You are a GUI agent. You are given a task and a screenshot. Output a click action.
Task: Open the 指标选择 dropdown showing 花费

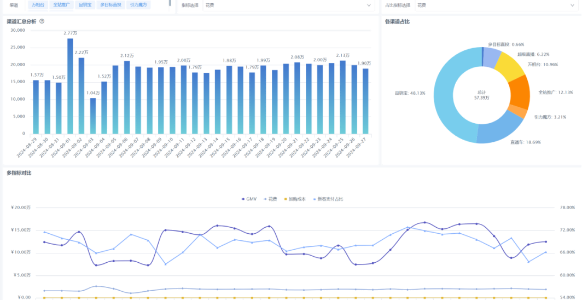click(x=288, y=5)
